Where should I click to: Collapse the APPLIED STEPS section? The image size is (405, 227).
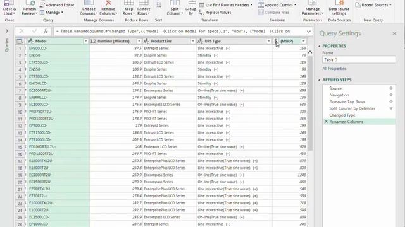pyautogui.click(x=319, y=80)
